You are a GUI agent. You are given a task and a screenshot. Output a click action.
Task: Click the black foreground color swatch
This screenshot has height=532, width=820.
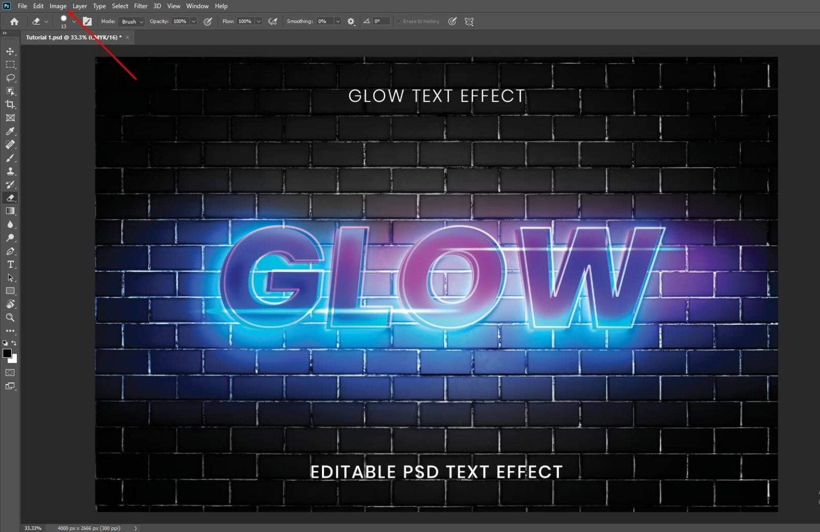[x=7, y=353]
